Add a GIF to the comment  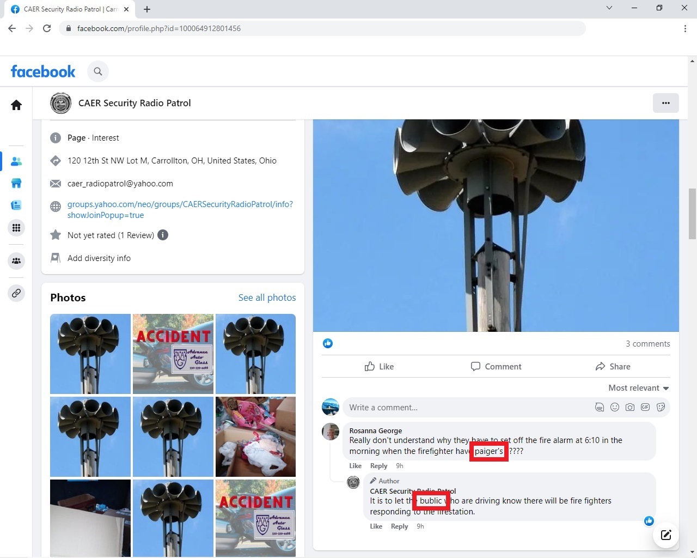click(x=645, y=407)
